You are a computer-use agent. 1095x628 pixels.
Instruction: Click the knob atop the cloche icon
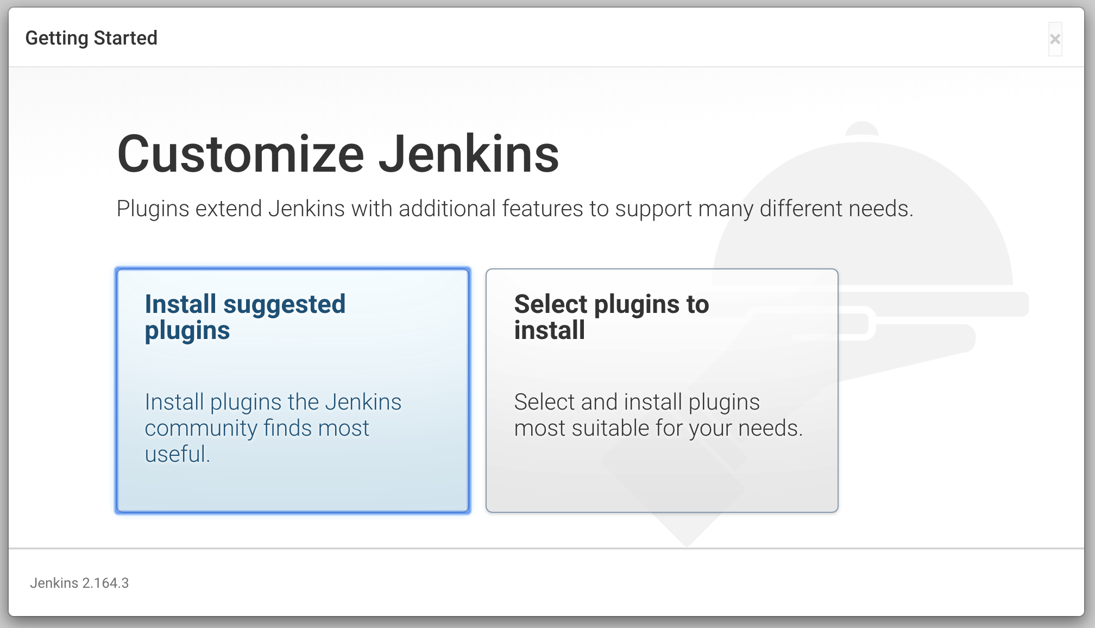point(862,129)
